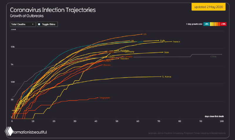Select the Iran trajectory label
The image size is (235, 140).
166,52
